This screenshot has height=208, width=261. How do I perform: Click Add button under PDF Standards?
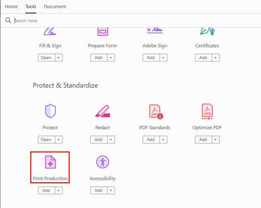coord(151,139)
